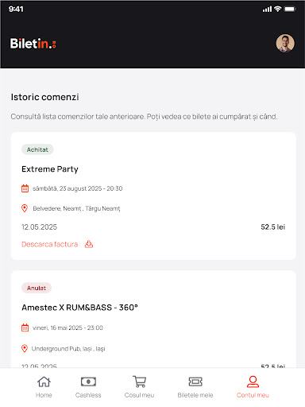
Task: Click the calendar icon for Amestec event
Action: [x=25, y=328]
